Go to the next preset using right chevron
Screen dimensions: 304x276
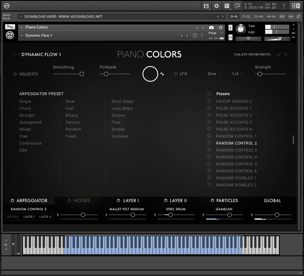(18, 55)
